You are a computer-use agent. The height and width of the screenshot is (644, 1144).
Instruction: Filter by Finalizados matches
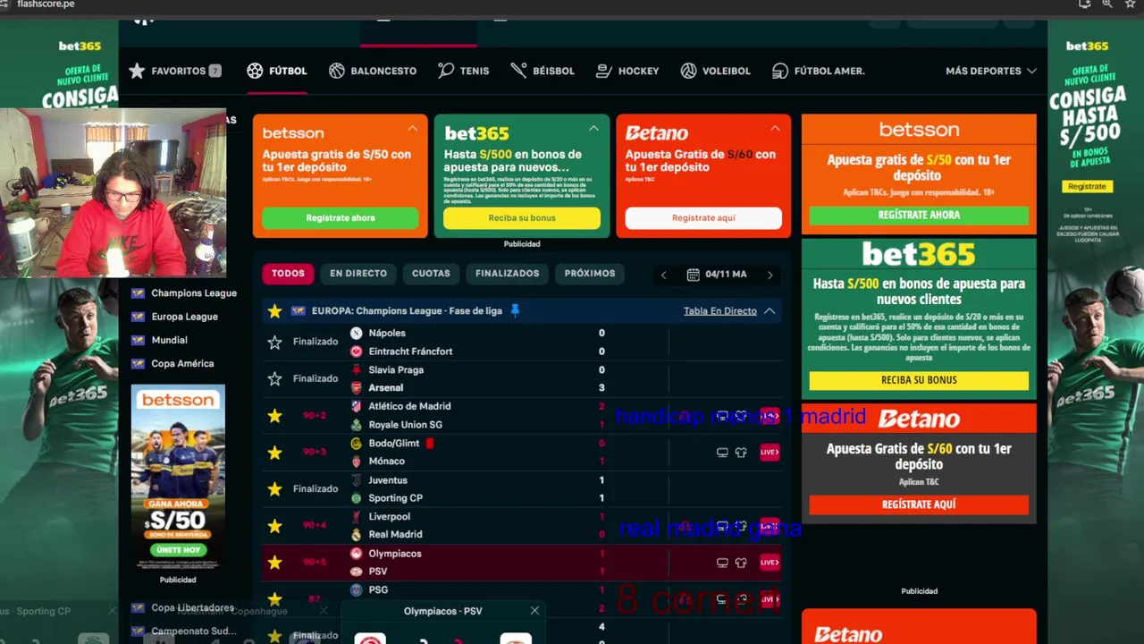(x=507, y=274)
